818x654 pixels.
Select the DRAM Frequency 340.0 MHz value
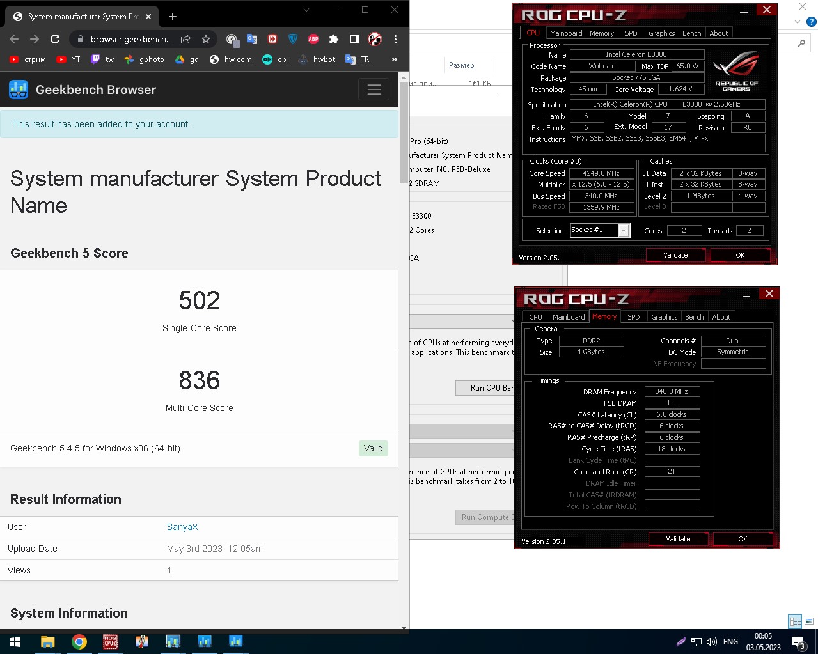click(x=672, y=391)
